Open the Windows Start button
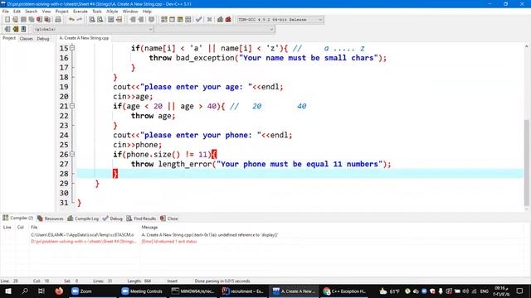 pyautogui.click(x=7, y=291)
